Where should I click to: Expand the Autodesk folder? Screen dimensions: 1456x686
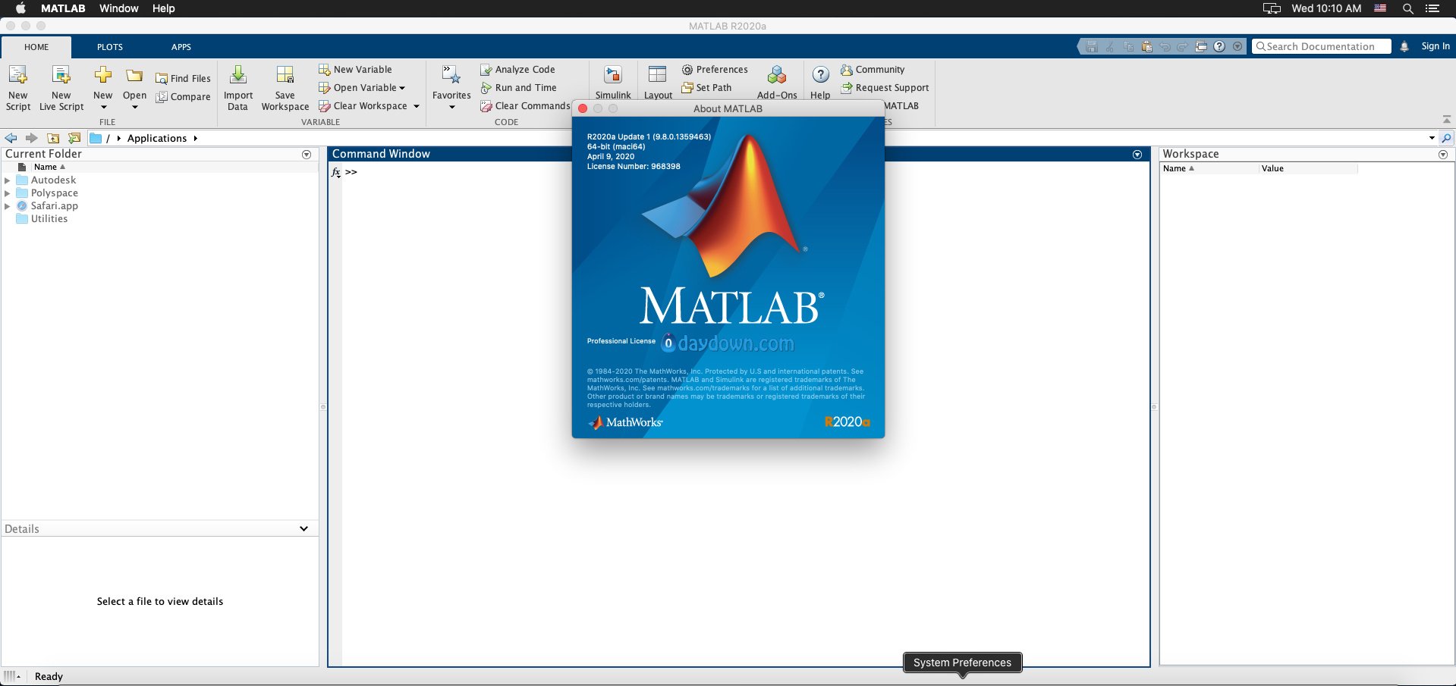8,180
